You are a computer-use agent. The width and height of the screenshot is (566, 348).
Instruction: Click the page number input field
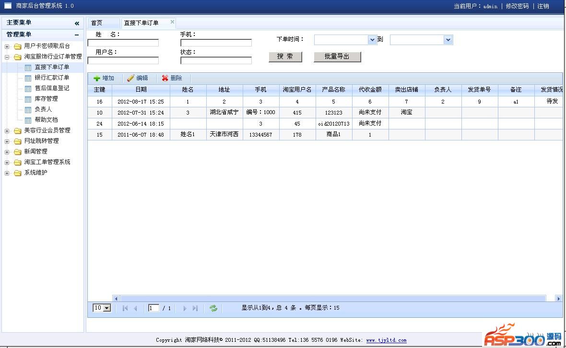[x=153, y=308]
